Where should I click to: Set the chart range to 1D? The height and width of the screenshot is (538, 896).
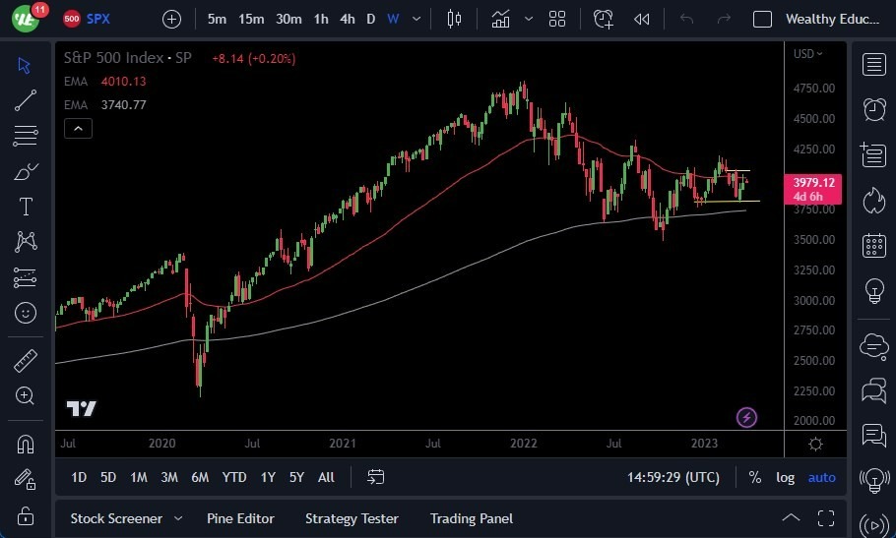point(79,477)
